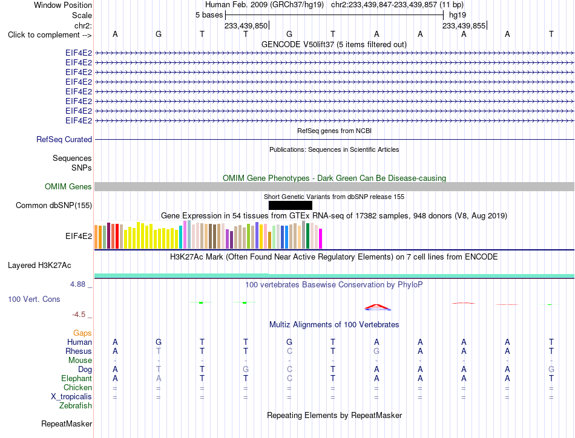Click the 100 Vert. Cons label
Viewport: 575px width, 438px height.
[x=34, y=299]
